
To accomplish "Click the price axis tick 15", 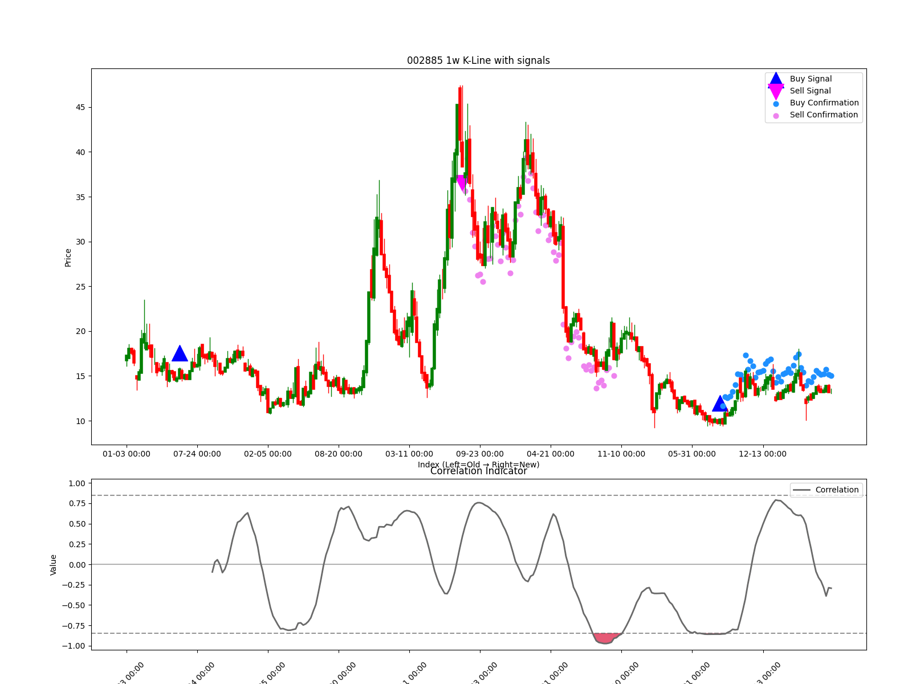I will point(80,376).
